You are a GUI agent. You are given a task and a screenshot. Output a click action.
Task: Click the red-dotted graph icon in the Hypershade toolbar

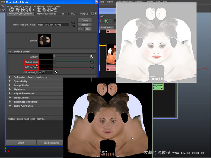coord(101,21)
